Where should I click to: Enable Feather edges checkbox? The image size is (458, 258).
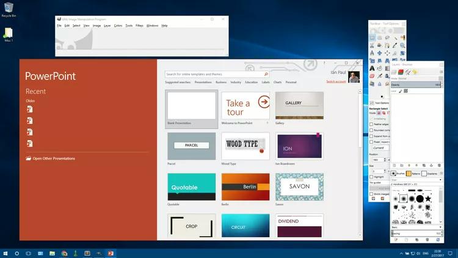371,124
